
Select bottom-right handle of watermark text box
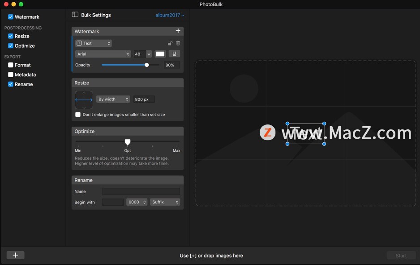(x=324, y=144)
